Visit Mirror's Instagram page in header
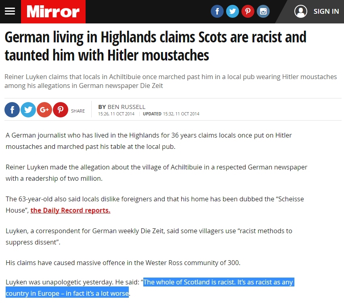This screenshot has height=303, width=344. [263, 11]
